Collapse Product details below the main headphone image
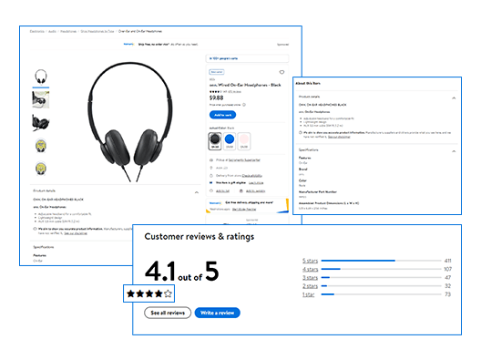This screenshot has height=360, width=481. (197, 192)
